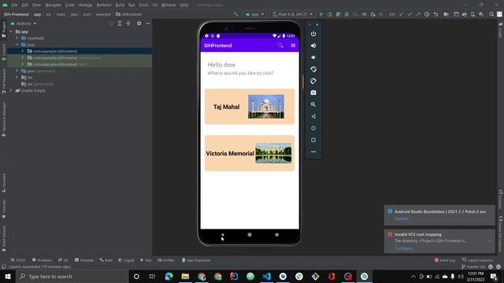Screen dimensions: 504x283
Task: Open Visual Studio Code from taskbar
Action: pyautogui.click(x=266, y=276)
